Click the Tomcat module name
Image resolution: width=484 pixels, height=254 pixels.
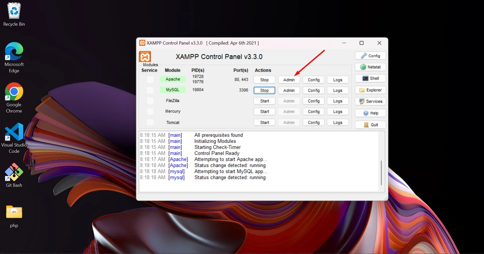point(173,123)
